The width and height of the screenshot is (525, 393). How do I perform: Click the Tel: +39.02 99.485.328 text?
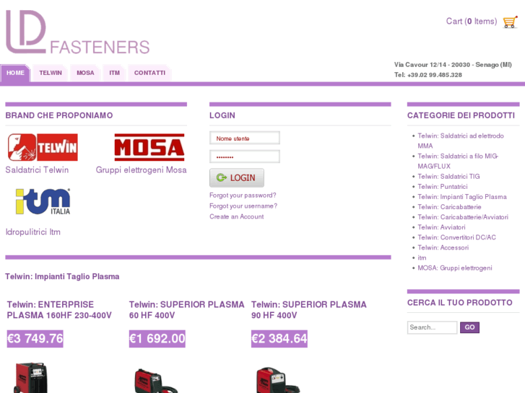[x=428, y=75]
